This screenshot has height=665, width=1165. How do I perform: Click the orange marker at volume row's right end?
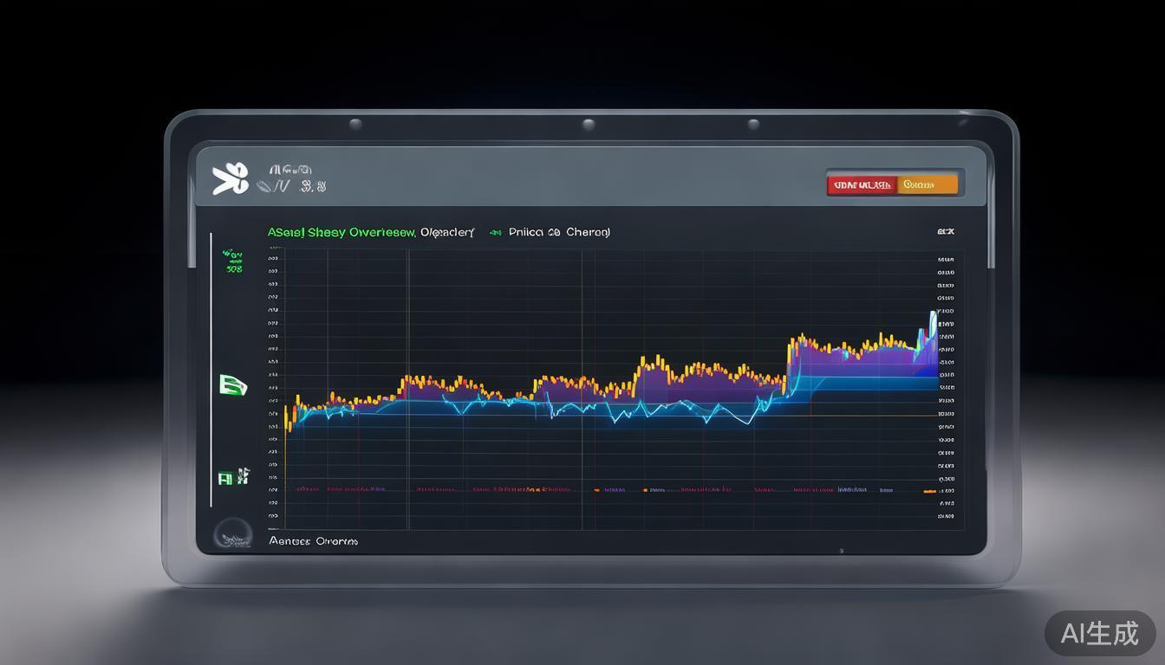[x=929, y=491]
